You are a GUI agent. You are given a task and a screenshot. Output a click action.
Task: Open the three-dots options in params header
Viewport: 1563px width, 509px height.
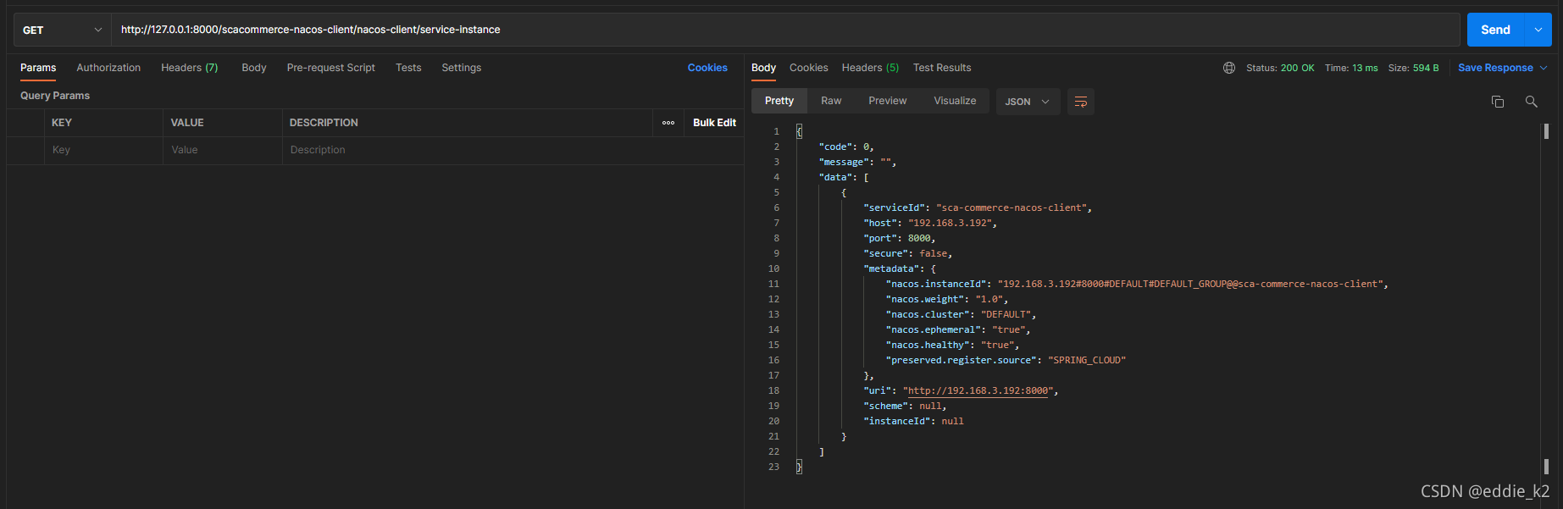tap(668, 123)
